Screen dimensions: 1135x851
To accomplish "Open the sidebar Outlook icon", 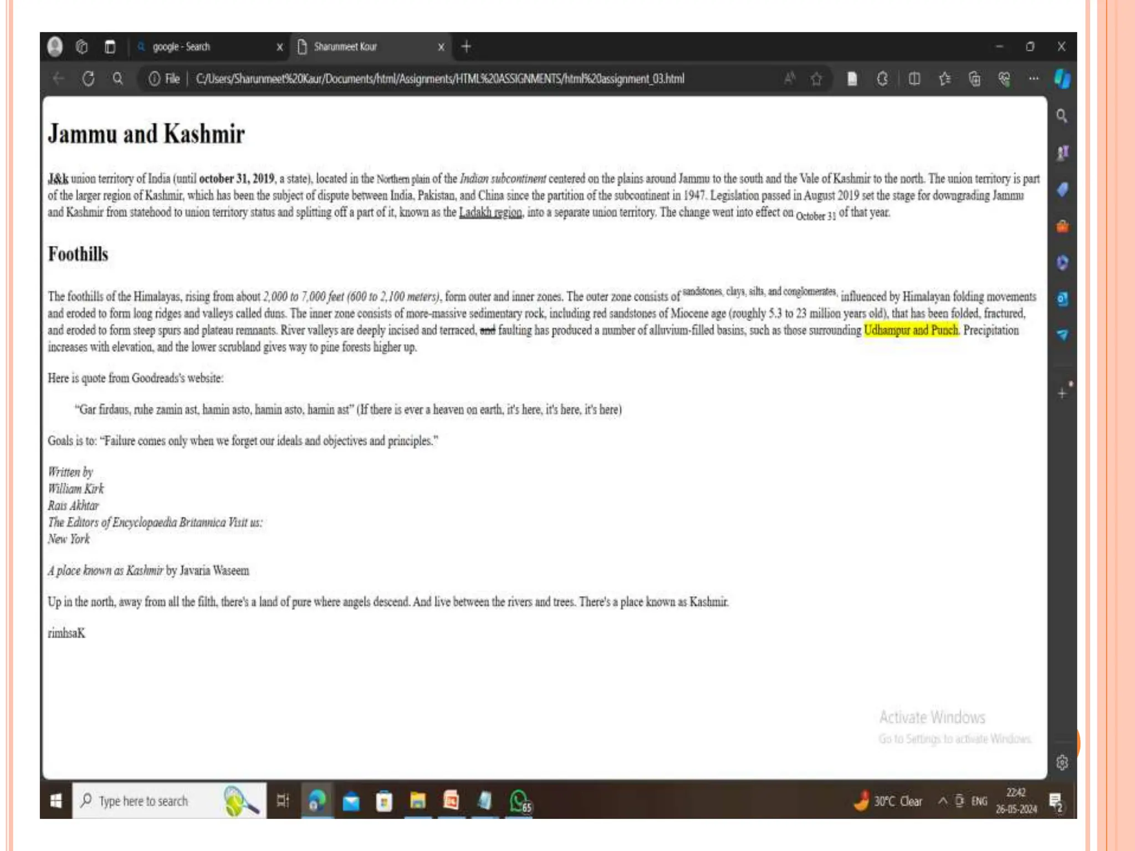I will 1062,299.
